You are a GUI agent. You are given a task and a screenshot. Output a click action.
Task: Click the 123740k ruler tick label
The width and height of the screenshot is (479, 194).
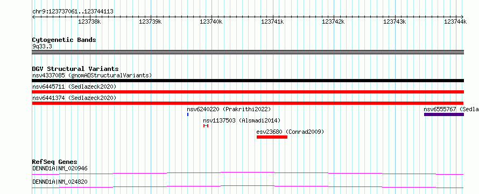click(211, 21)
